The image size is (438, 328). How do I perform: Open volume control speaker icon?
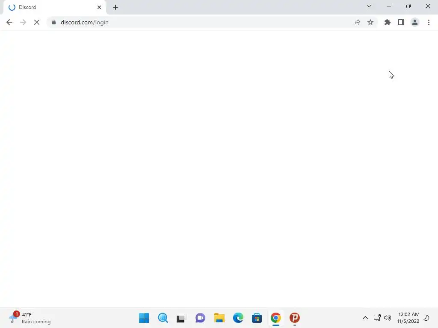(388, 318)
